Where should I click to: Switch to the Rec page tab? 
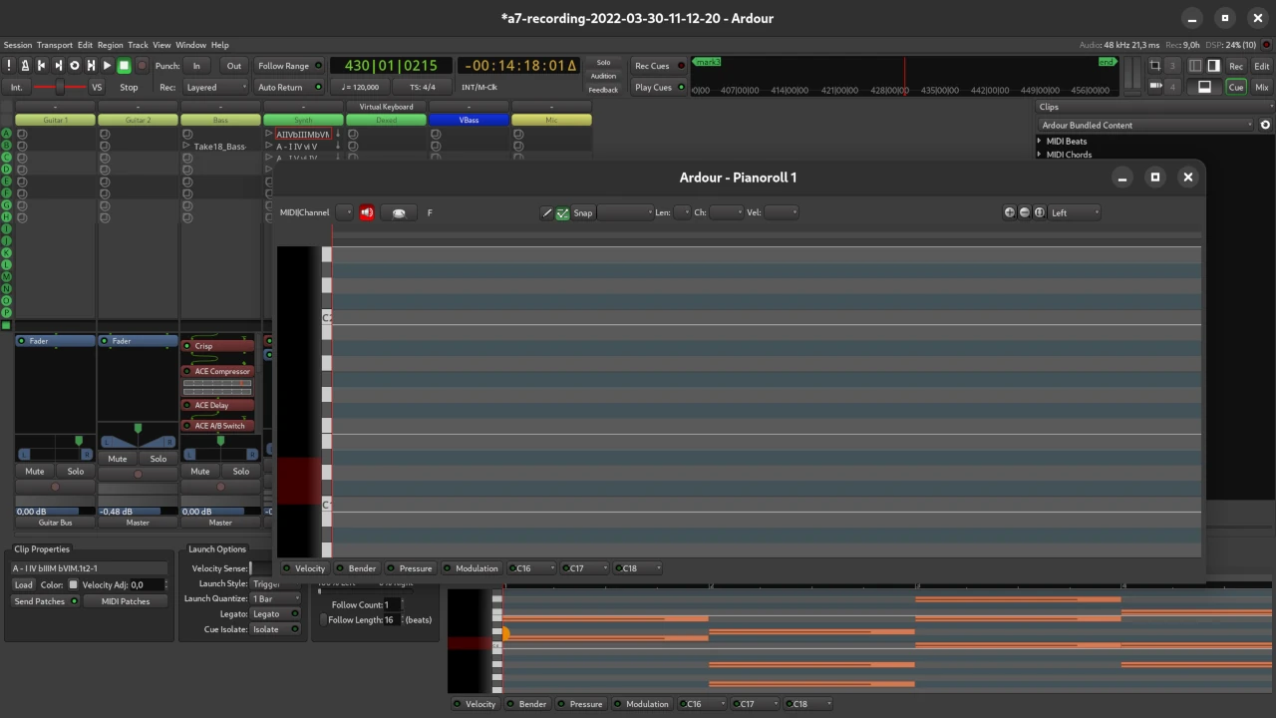(x=1235, y=66)
